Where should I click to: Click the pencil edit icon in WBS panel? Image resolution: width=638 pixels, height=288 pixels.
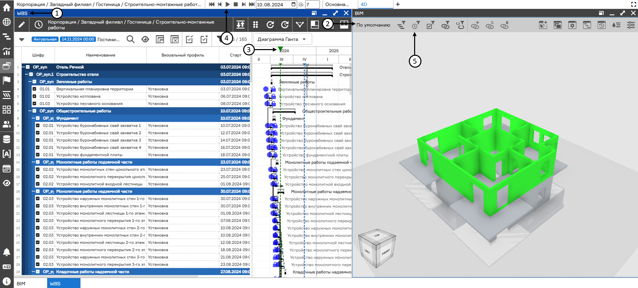point(22,25)
